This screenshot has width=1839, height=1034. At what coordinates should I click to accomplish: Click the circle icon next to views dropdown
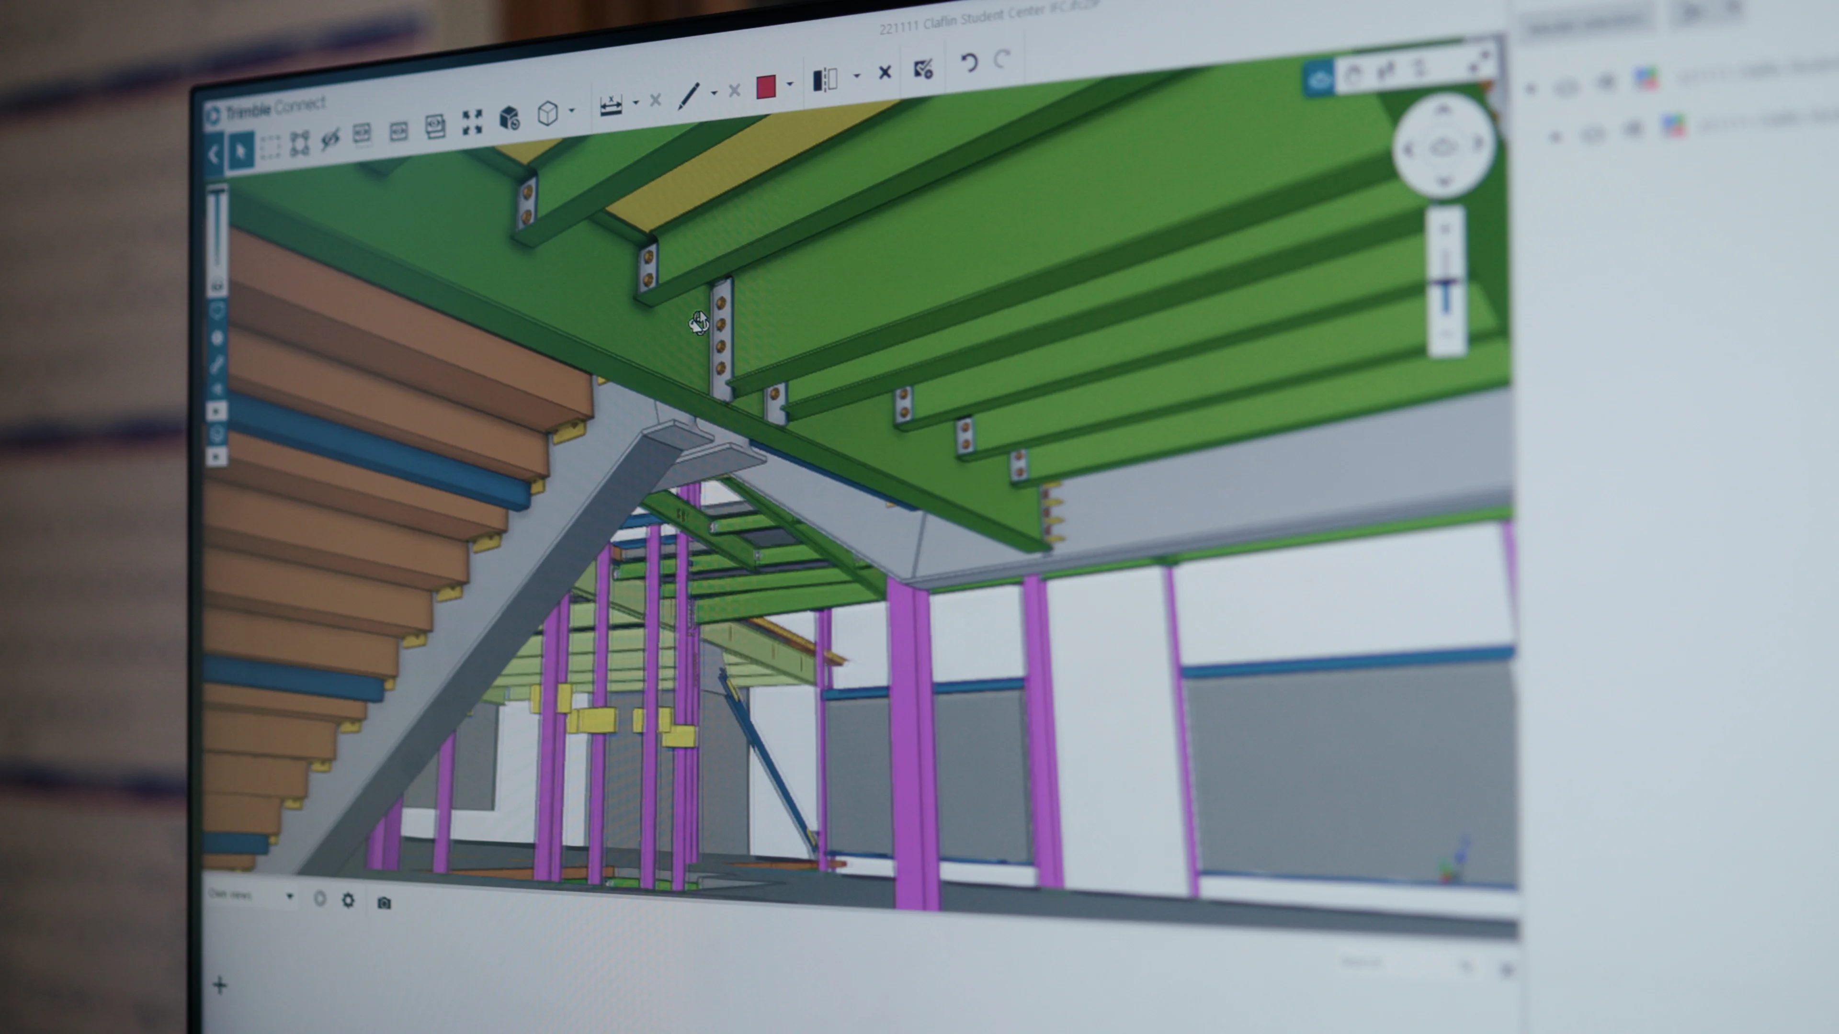(x=320, y=899)
